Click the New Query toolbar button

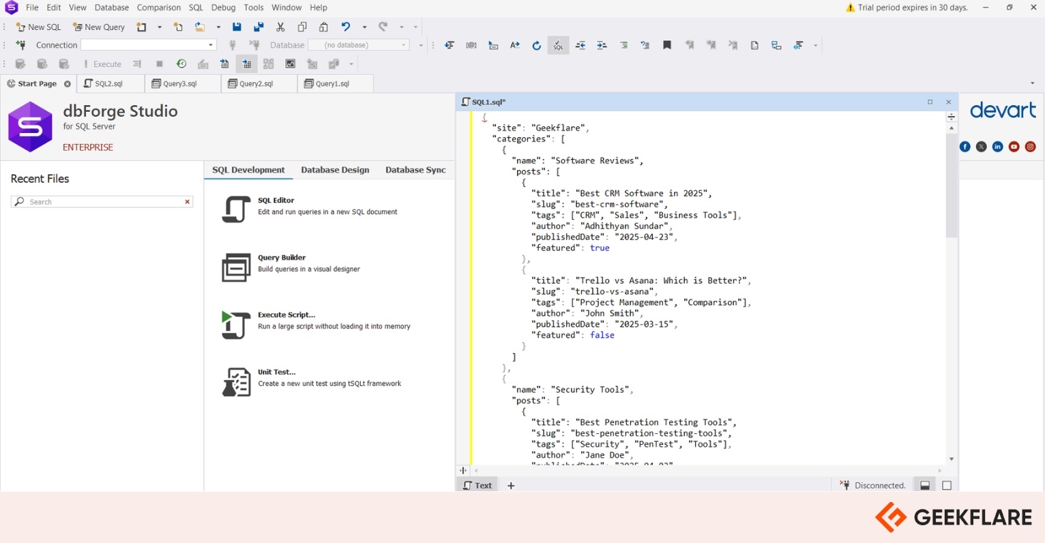click(x=99, y=27)
